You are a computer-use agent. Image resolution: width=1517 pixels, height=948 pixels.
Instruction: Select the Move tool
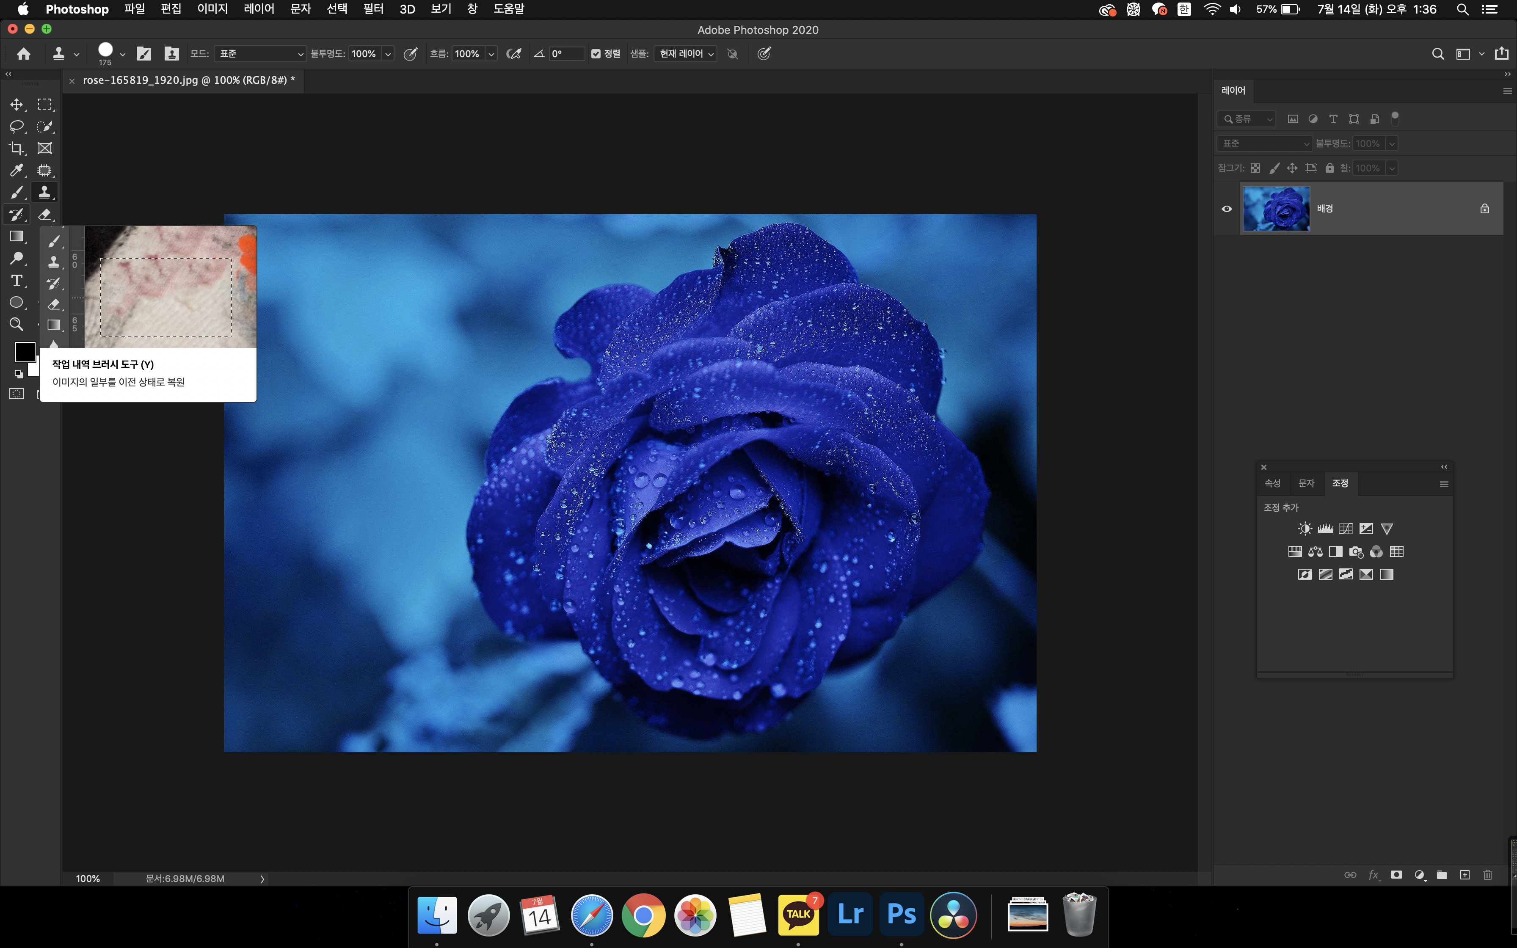[x=17, y=105]
